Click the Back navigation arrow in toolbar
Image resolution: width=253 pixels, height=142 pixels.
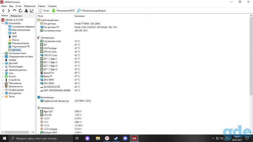(3, 11)
